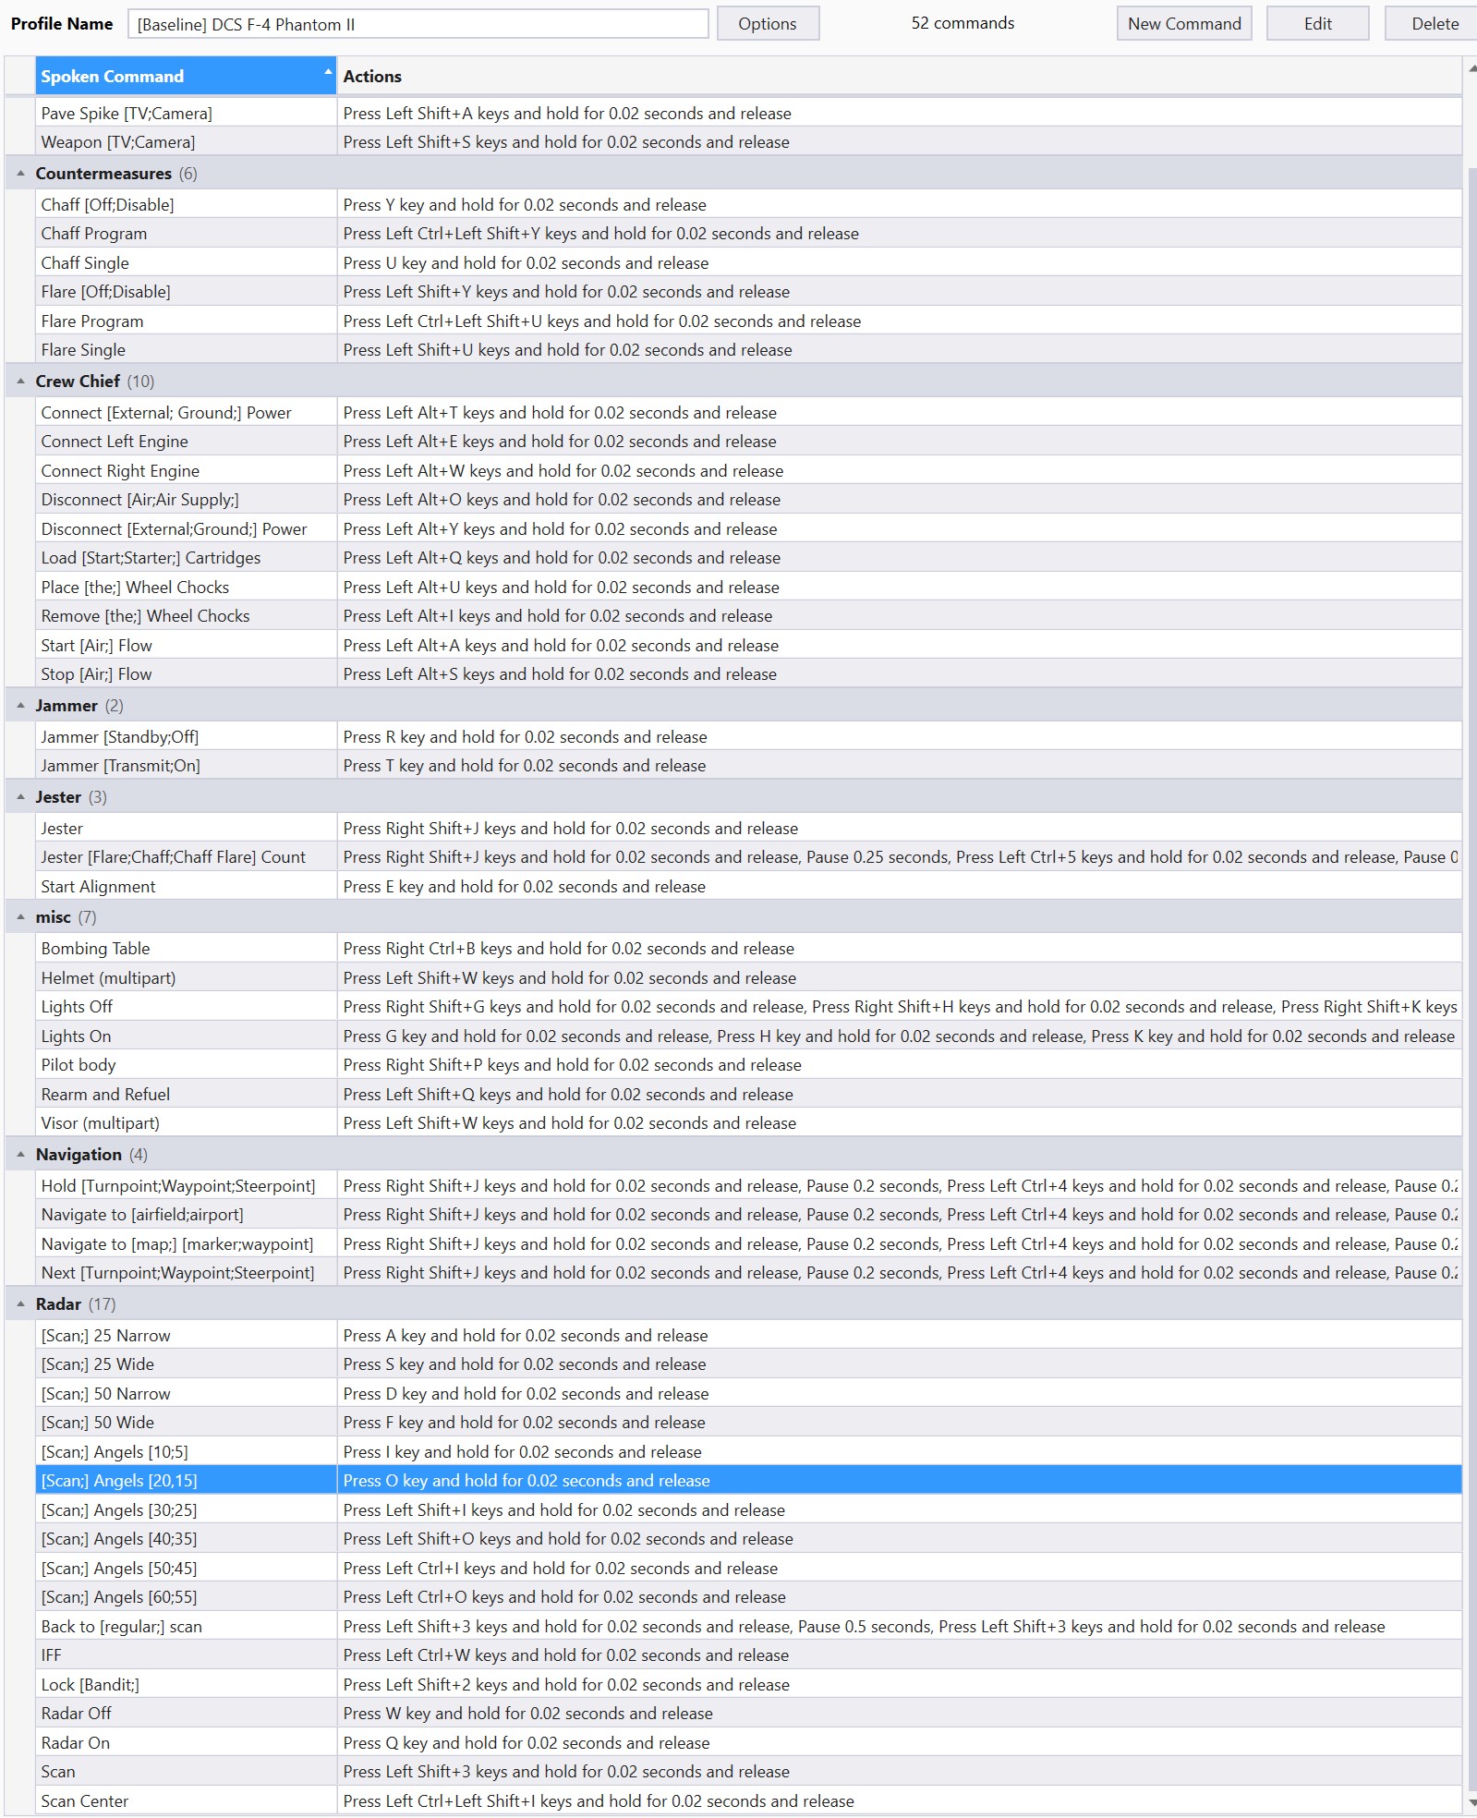Click the scrollbar up arrow
Screen dimensions: 1477x1818
tap(1471, 68)
